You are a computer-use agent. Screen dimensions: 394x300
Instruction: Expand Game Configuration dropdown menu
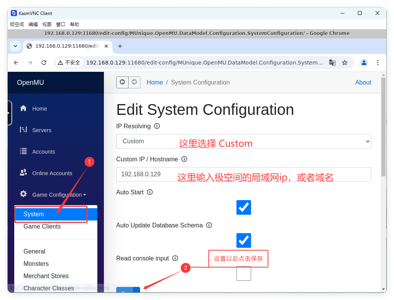59,195
